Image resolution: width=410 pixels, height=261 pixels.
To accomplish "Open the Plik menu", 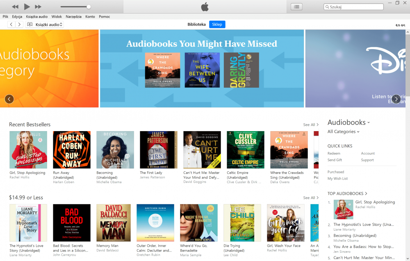I will pyautogui.click(x=5, y=16).
